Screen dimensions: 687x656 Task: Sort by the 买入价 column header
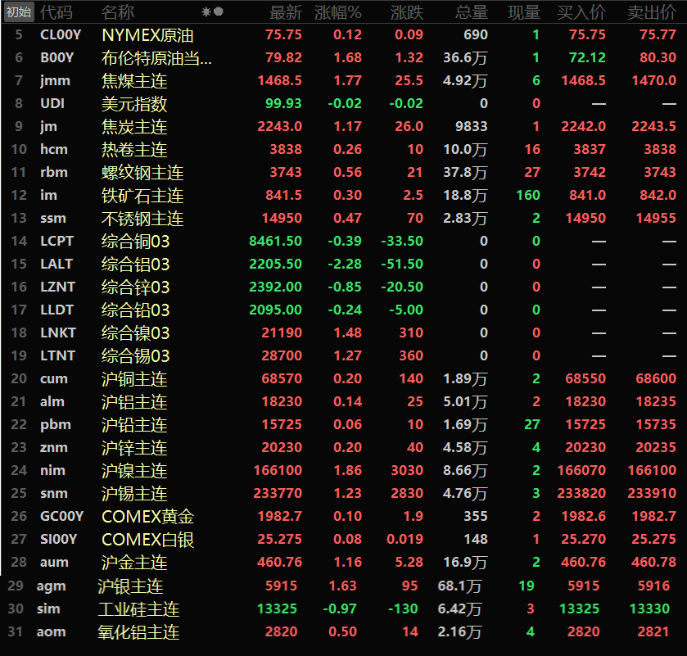tap(581, 12)
